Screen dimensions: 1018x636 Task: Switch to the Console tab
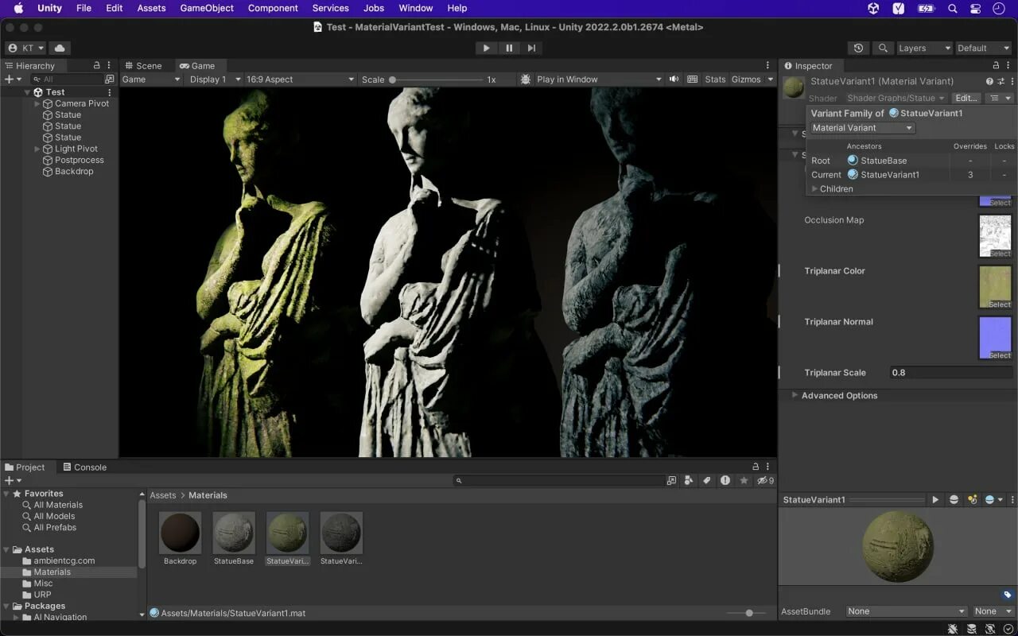[x=85, y=467]
